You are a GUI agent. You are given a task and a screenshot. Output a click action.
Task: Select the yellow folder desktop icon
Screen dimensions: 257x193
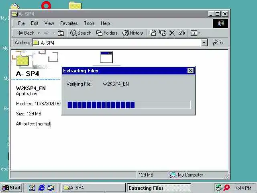tap(75, 5)
